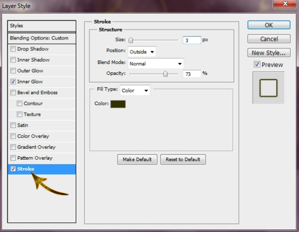Viewport: 299px width, 232px height.
Task: Uncheck the Inner Glow checkbox
Action: (13, 82)
